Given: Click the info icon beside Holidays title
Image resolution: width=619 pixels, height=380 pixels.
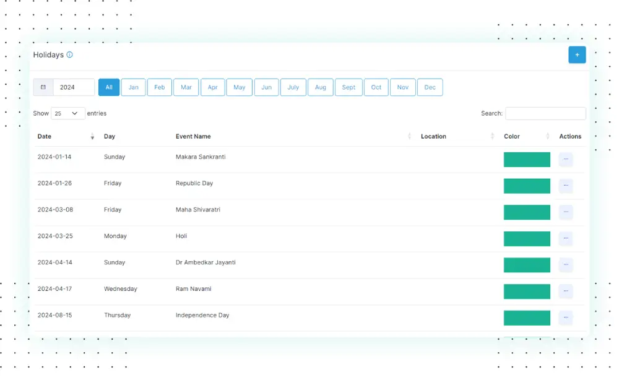Looking at the screenshot, I should click(x=69, y=55).
